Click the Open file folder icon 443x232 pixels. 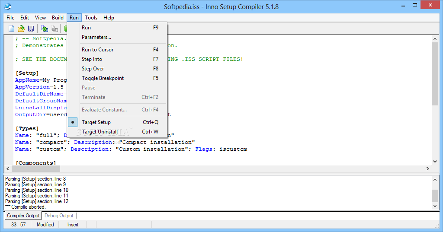[x=21, y=29]
